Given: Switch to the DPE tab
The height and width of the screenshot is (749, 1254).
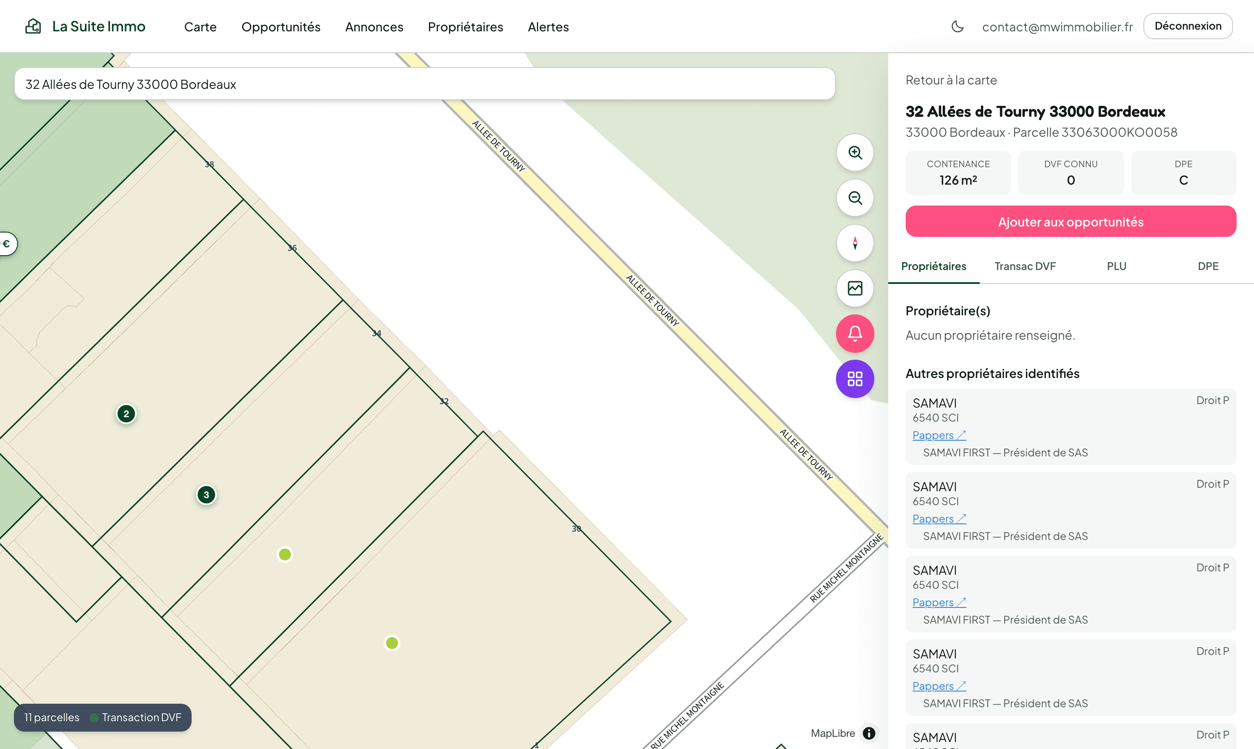Looking at the screenshot, I should 1208,266.
